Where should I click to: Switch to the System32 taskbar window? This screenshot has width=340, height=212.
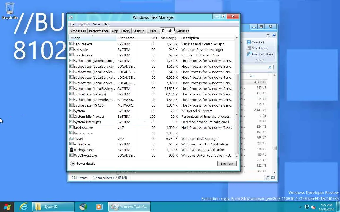tap(53, 207)
